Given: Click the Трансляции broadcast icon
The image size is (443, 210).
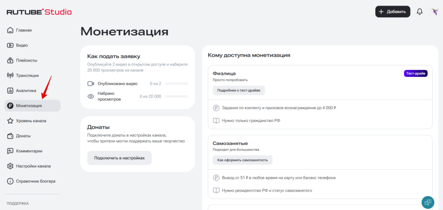Looking at the screenshot, I should 10,75.
